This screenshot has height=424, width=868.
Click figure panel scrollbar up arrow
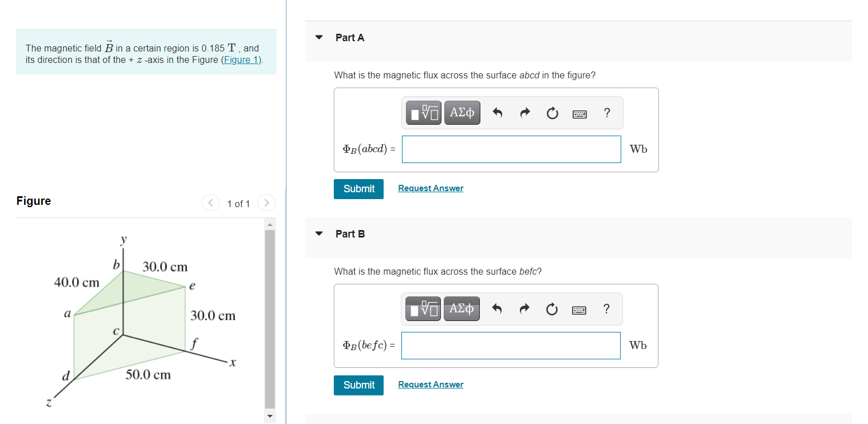(x=270, y=224)
